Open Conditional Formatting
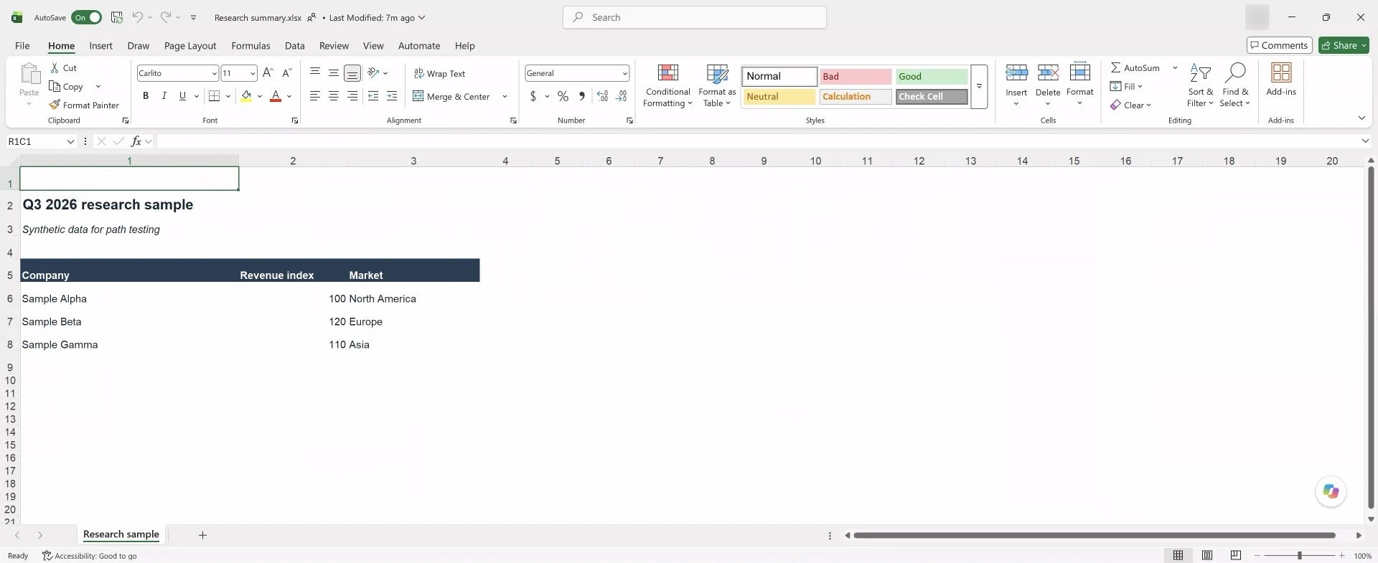Screen dimensions: 1378x563 667,85
